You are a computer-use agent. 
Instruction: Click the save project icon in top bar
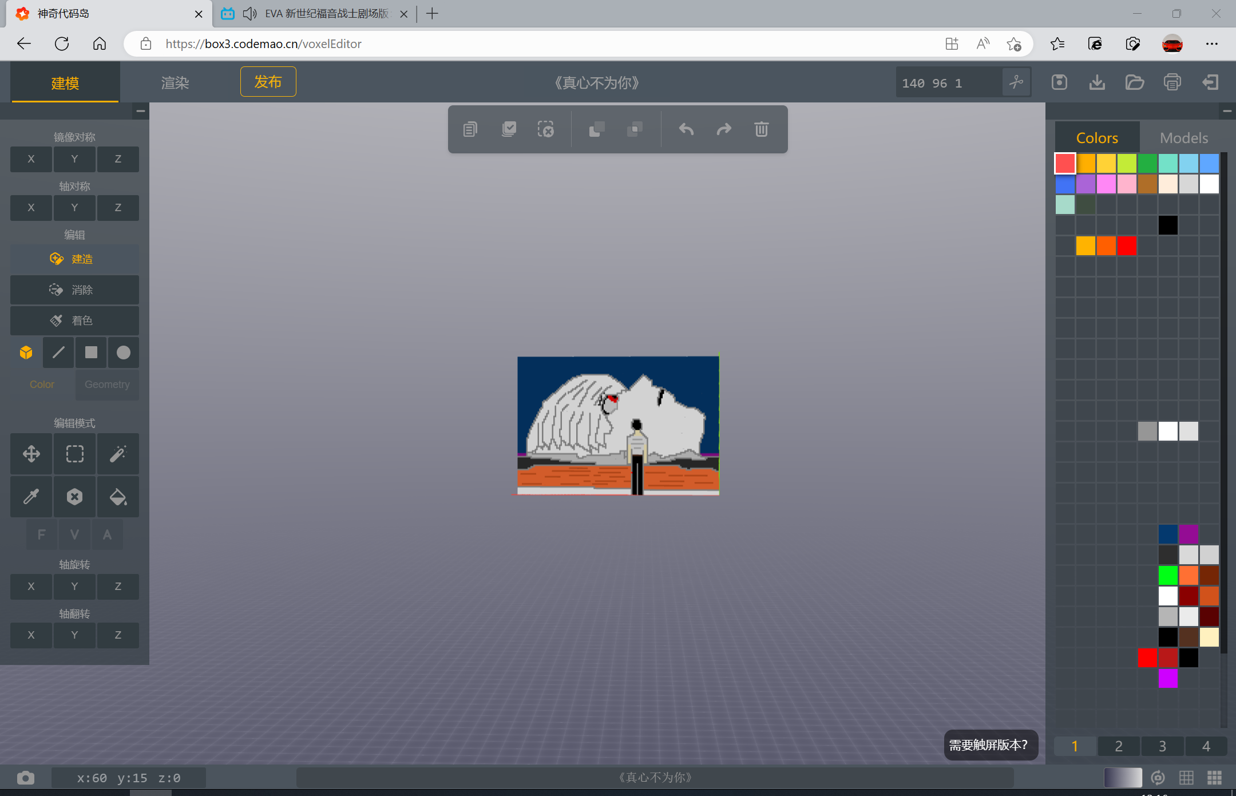pos(1059,82)
